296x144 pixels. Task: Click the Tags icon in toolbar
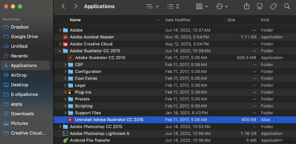point(273,6)
